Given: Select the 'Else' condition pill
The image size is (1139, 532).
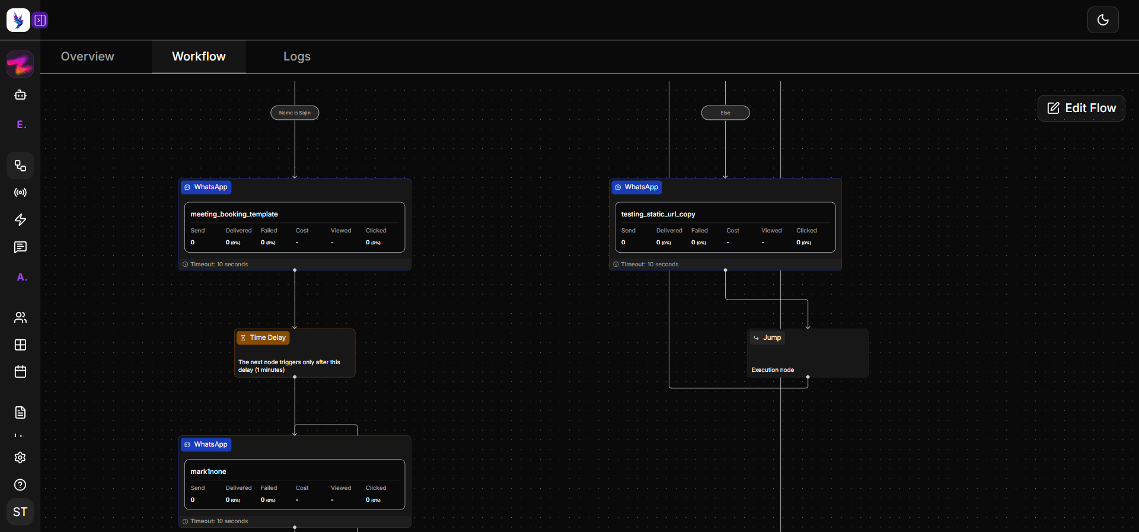Looking at the screenshot, I should click(x=725, y=113).
